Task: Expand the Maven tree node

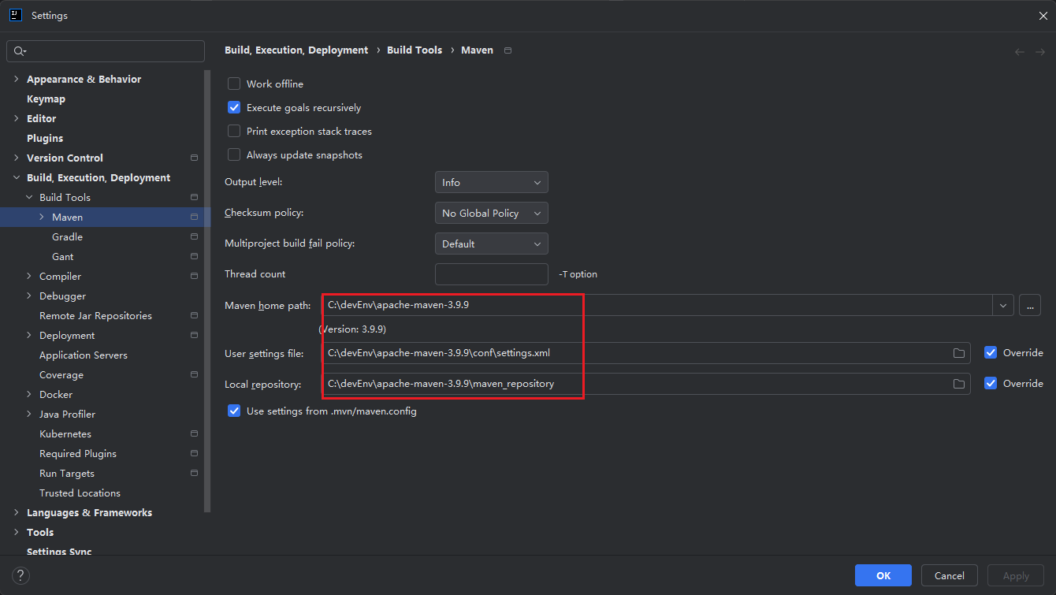Action: point(42,218)
